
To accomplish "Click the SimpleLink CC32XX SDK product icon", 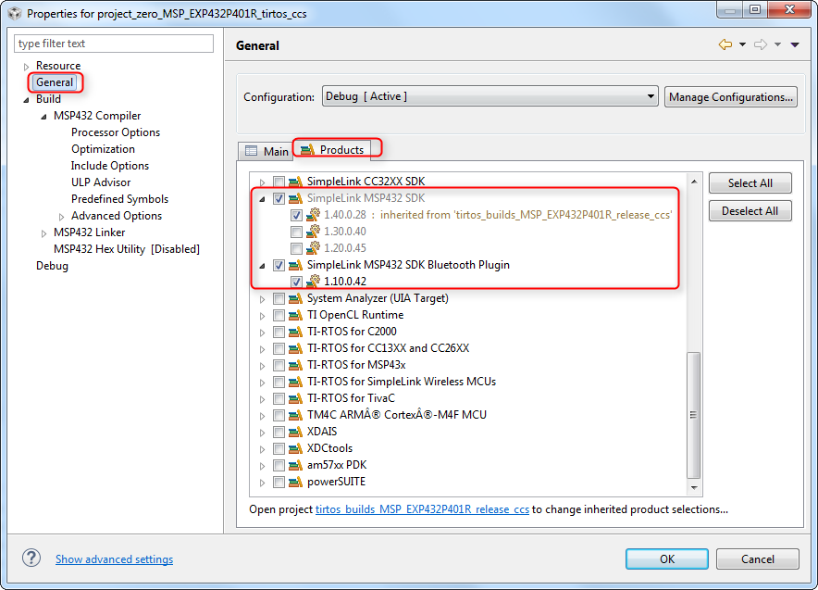I will (296, 182).
